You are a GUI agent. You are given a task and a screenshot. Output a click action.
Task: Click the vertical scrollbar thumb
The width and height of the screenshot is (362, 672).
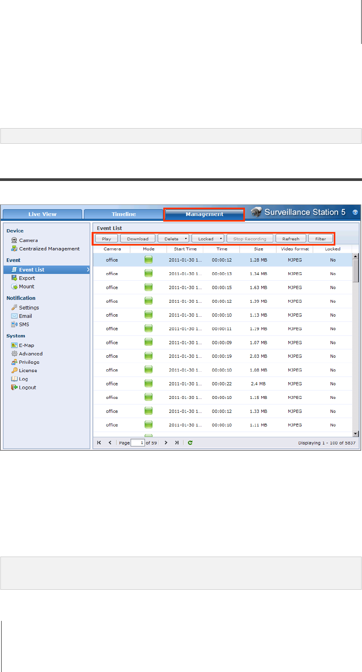coord(356,270)
